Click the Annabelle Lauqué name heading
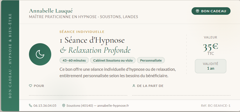 (x=51, y=11)
